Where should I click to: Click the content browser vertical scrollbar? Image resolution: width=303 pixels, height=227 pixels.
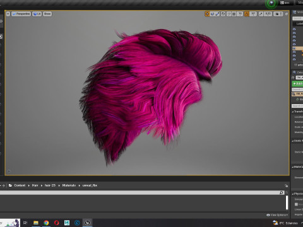287,202
